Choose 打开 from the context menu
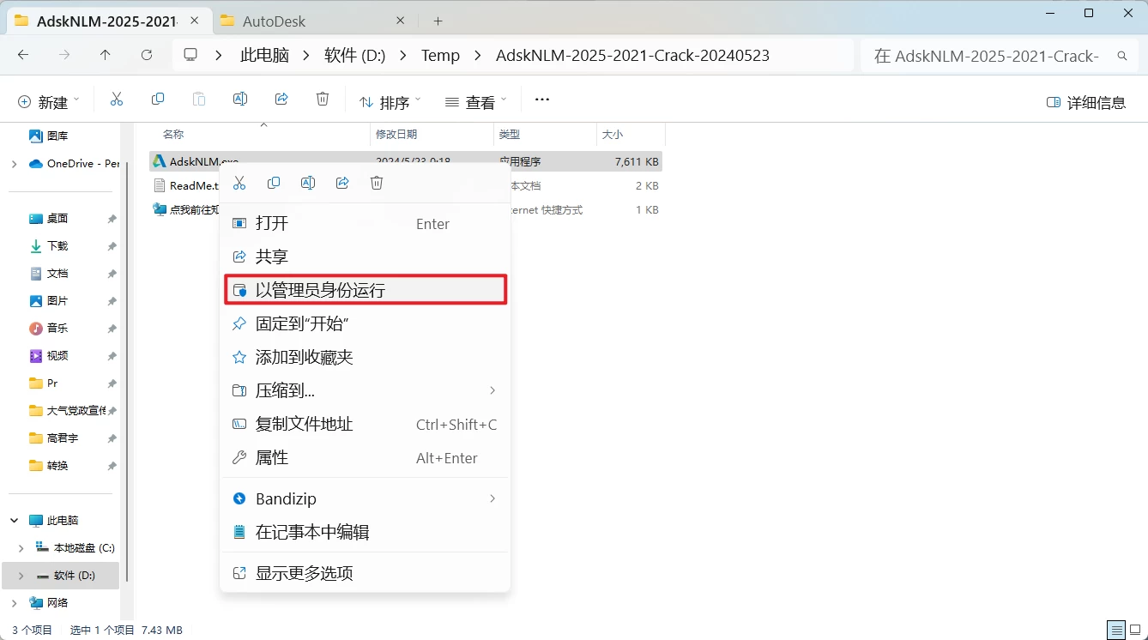This screenshot has height=640, width=1148. click(x=366, y=223)
